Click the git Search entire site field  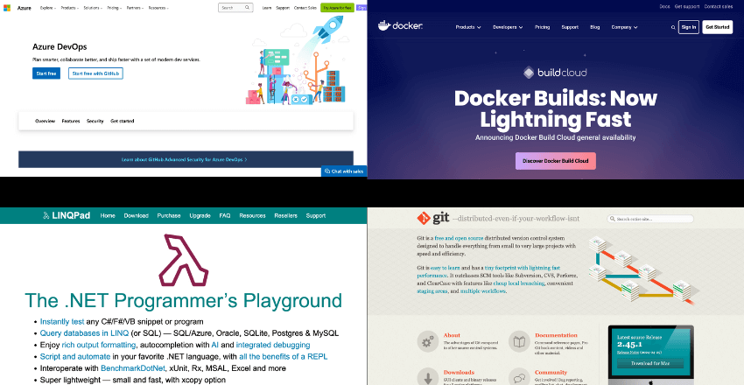pos(650,219)
